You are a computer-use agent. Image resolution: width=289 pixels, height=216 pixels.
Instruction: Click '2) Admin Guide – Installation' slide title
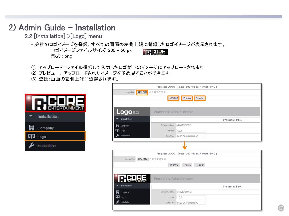62,28
